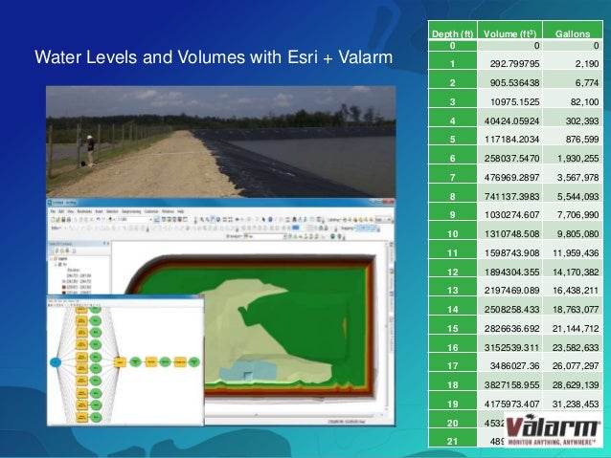Select the yellow merge tool node in ModelBuilder
This screenshot has height=458, width=611.
tap(120, 362)
